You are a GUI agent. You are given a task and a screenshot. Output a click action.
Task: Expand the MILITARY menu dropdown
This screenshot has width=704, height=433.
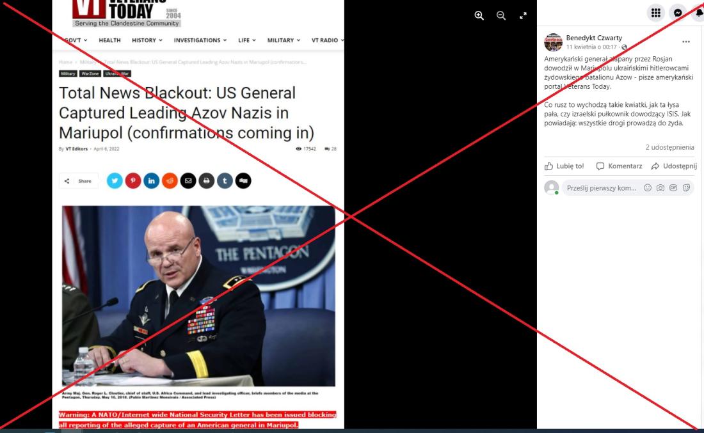(284, 40)
